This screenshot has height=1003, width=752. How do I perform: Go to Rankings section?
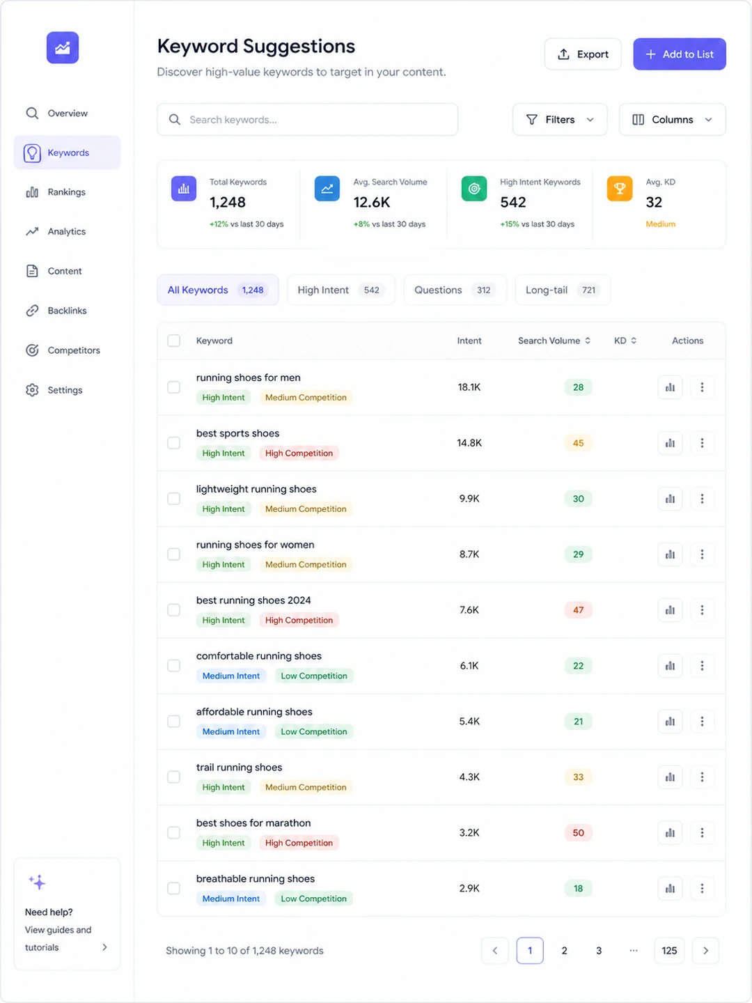pyautogui.click(x=67, y=192)
